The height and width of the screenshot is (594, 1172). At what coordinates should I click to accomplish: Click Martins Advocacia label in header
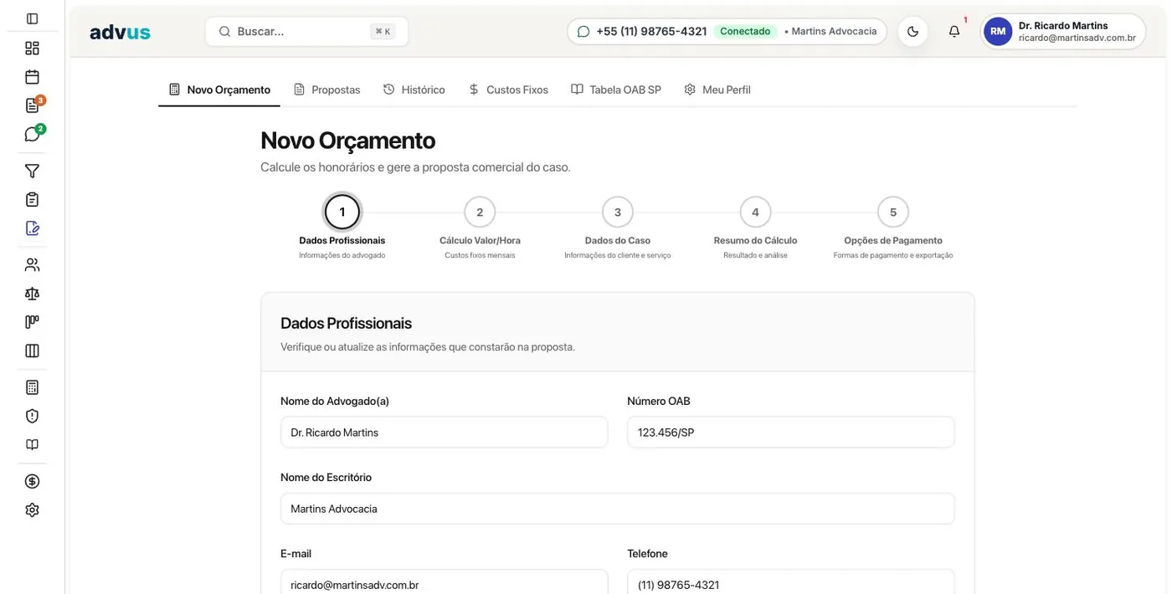click(834, 32)
